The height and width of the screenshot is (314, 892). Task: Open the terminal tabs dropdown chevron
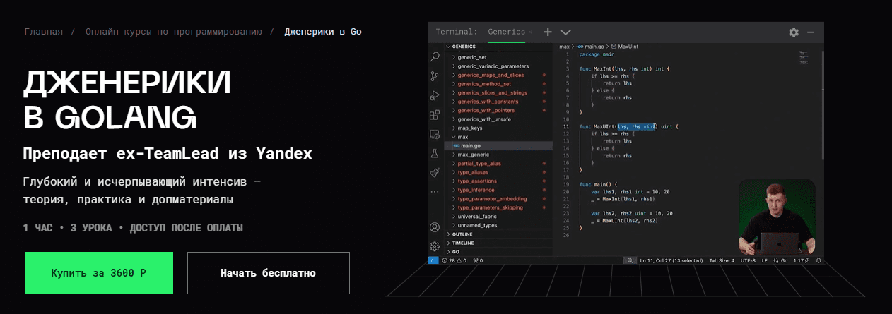pos(565,32)
